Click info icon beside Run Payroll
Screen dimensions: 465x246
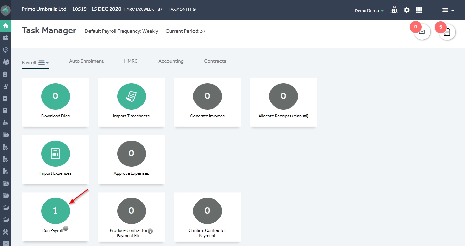click(66, 228)
